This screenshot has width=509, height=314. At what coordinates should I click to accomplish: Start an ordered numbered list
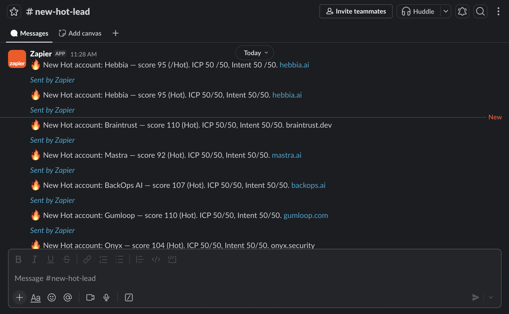pos(103,259)
